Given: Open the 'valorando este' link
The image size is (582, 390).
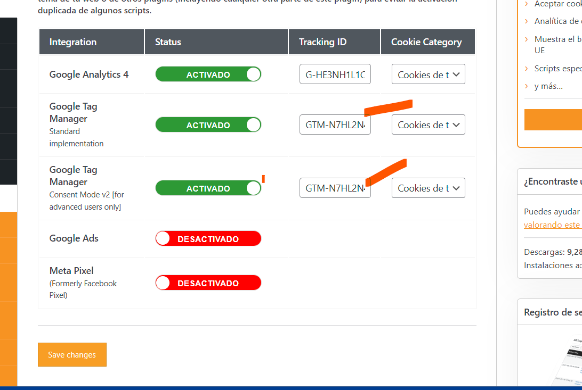Looking at the screenshot, I should (x=553, y=225).
